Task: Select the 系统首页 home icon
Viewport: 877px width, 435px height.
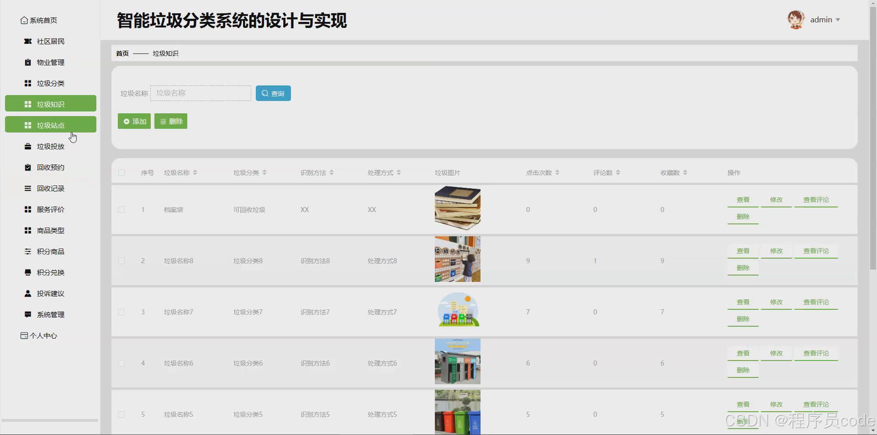Action: pos(24,20)
